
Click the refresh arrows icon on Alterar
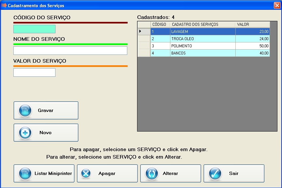coord(152,173)
